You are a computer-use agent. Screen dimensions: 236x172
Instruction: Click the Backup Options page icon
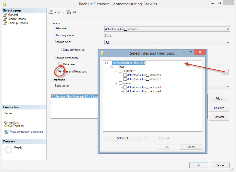tap(5, 23)
